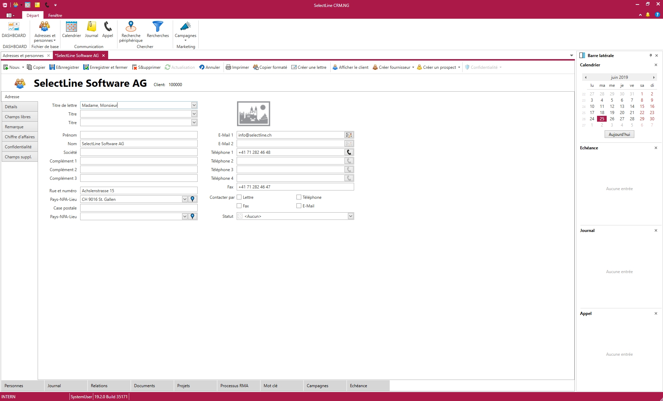
Task: Click the Fax number input field
Action: 295,187
